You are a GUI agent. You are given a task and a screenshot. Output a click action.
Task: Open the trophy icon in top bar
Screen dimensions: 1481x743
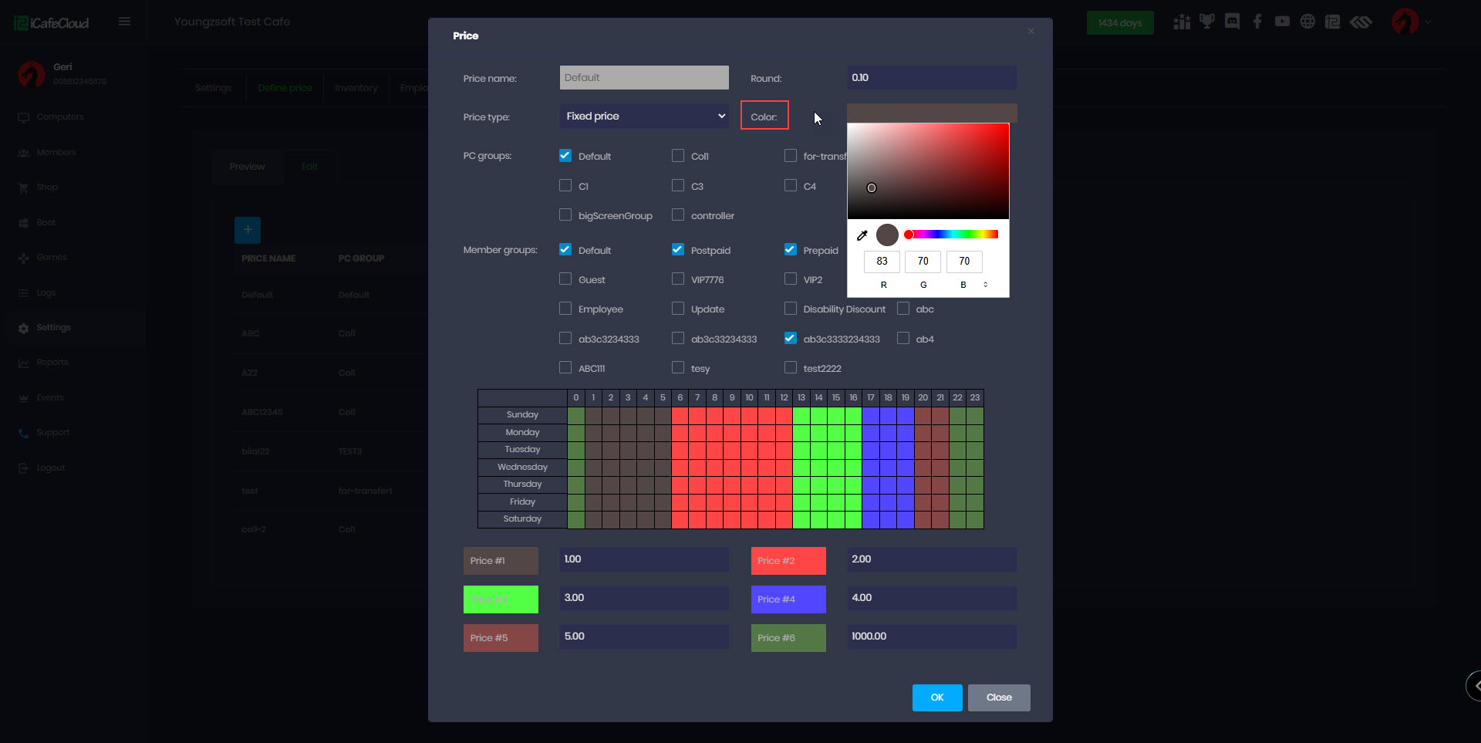coord(1207,22)
